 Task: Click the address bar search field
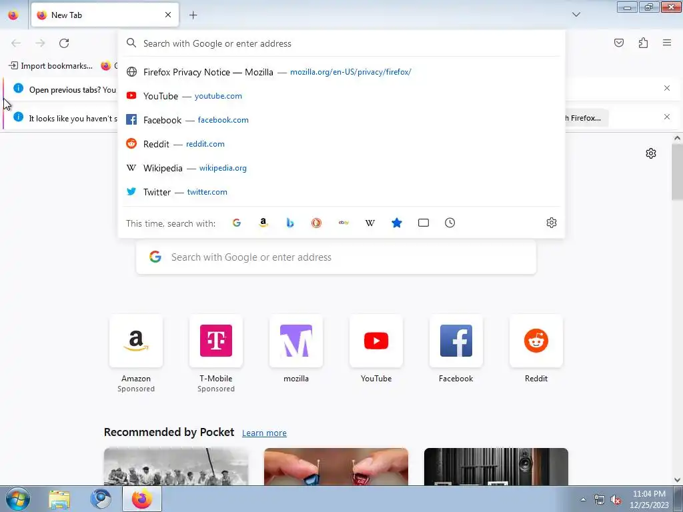(341, 43)
